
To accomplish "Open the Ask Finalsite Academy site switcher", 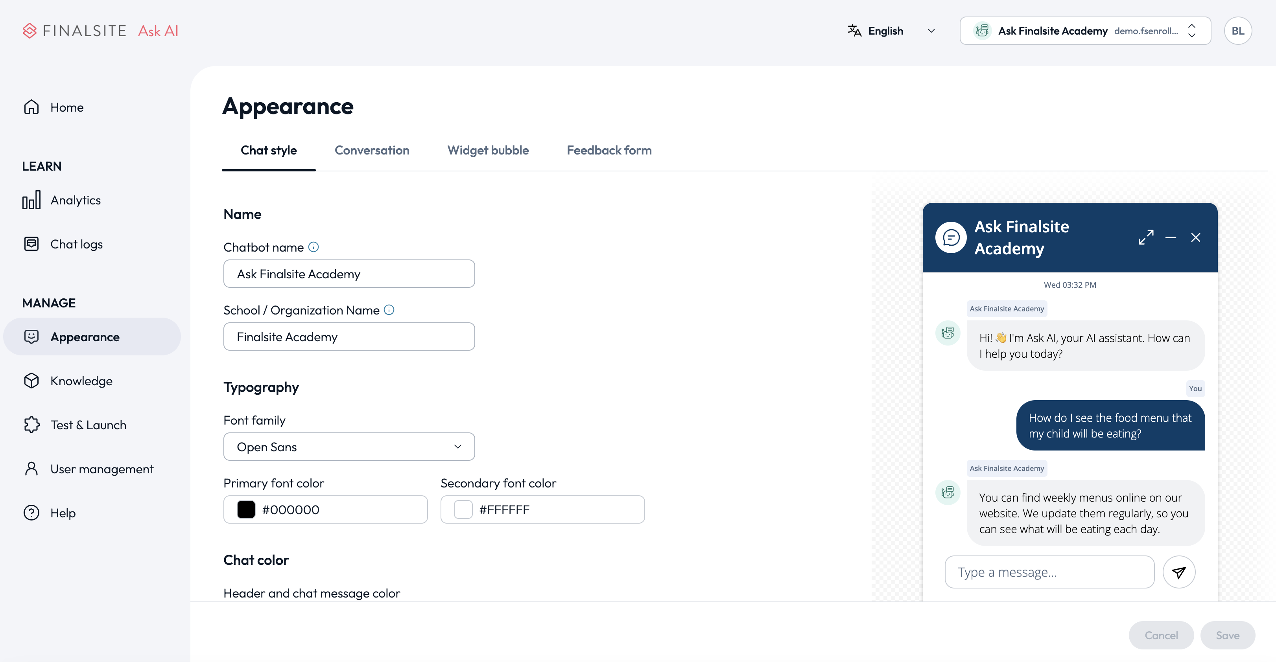I will (1085, 31).
